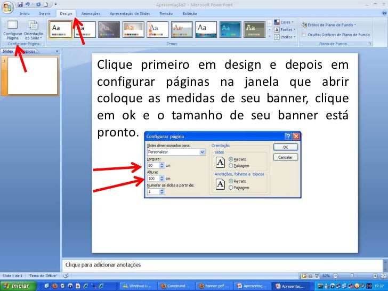Click the Altura height field showing 100
Image resolution: width=388 pixels, height=291 pixels.
(153, 179)
